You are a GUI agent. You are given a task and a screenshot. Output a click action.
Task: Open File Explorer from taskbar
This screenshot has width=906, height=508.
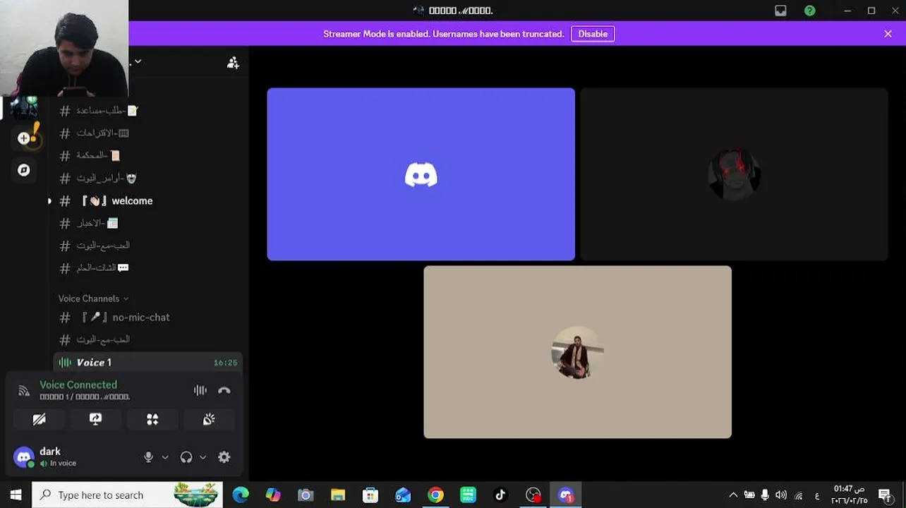[x=338, y=495]
